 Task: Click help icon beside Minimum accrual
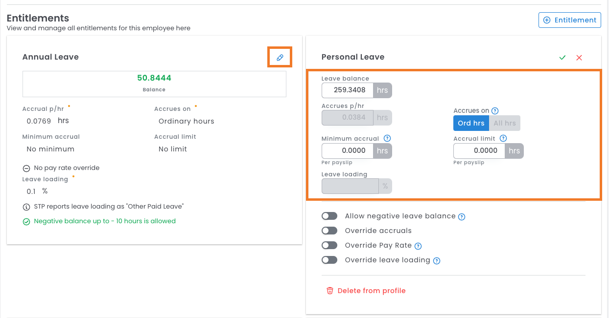(387, 139)
